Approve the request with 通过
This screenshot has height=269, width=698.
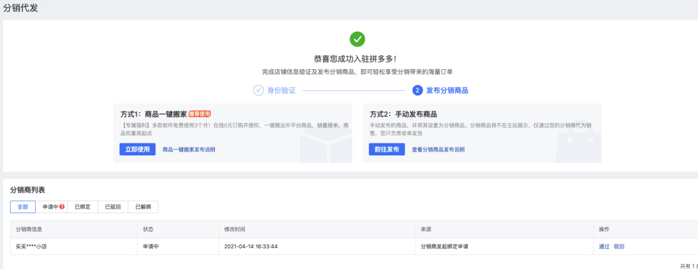tap(604, 246)
